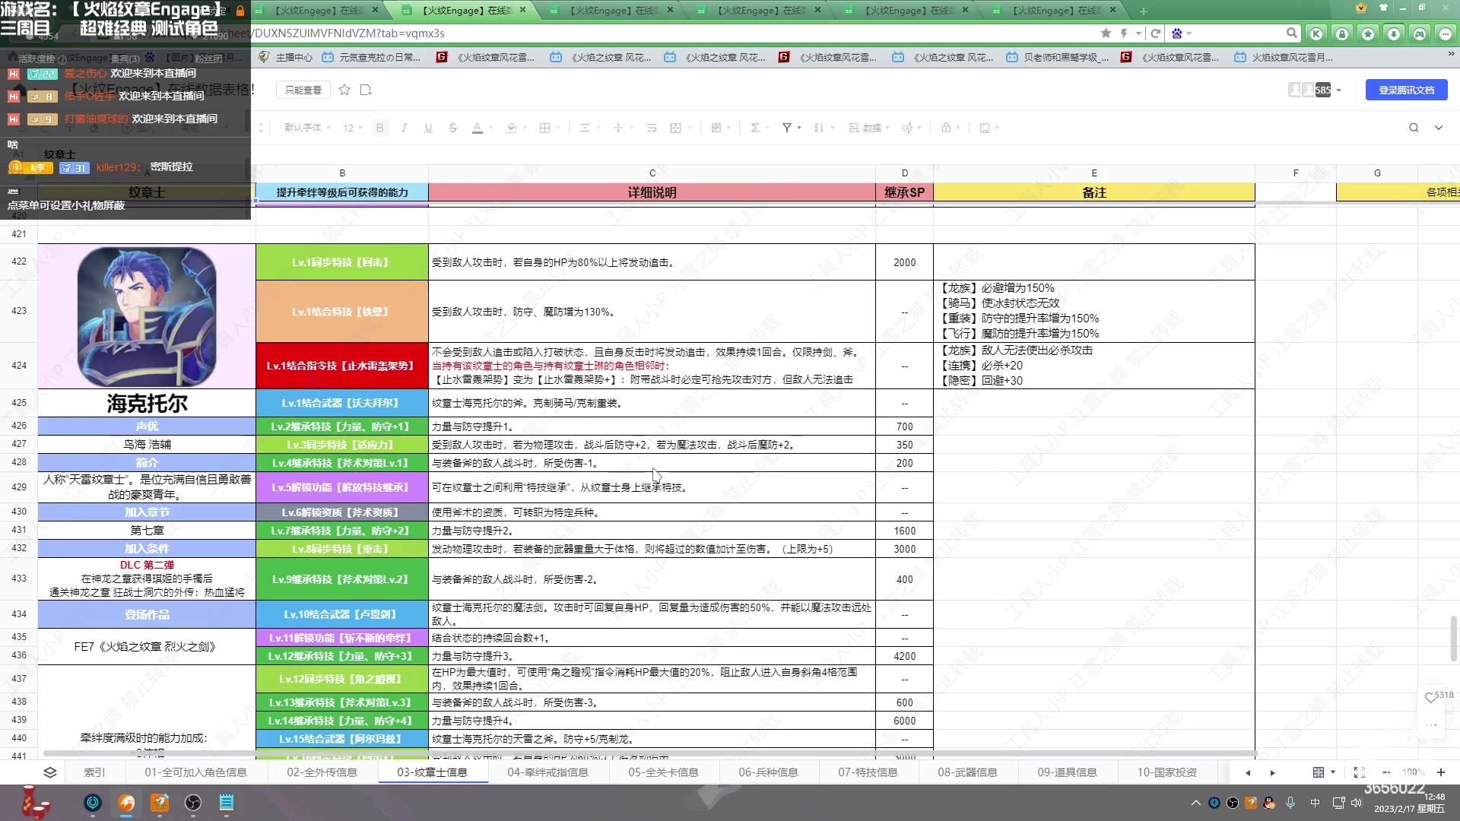Click the sum formula icon
1460x821 pixels.
tap(755, 128)
